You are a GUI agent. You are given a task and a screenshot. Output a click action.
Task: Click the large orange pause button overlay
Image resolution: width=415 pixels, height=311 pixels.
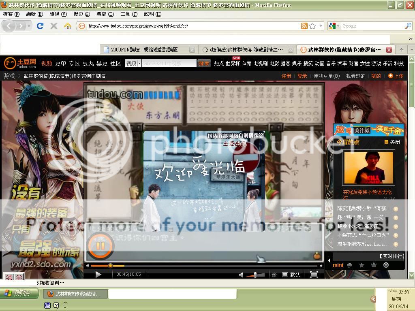tap(101, 245)
